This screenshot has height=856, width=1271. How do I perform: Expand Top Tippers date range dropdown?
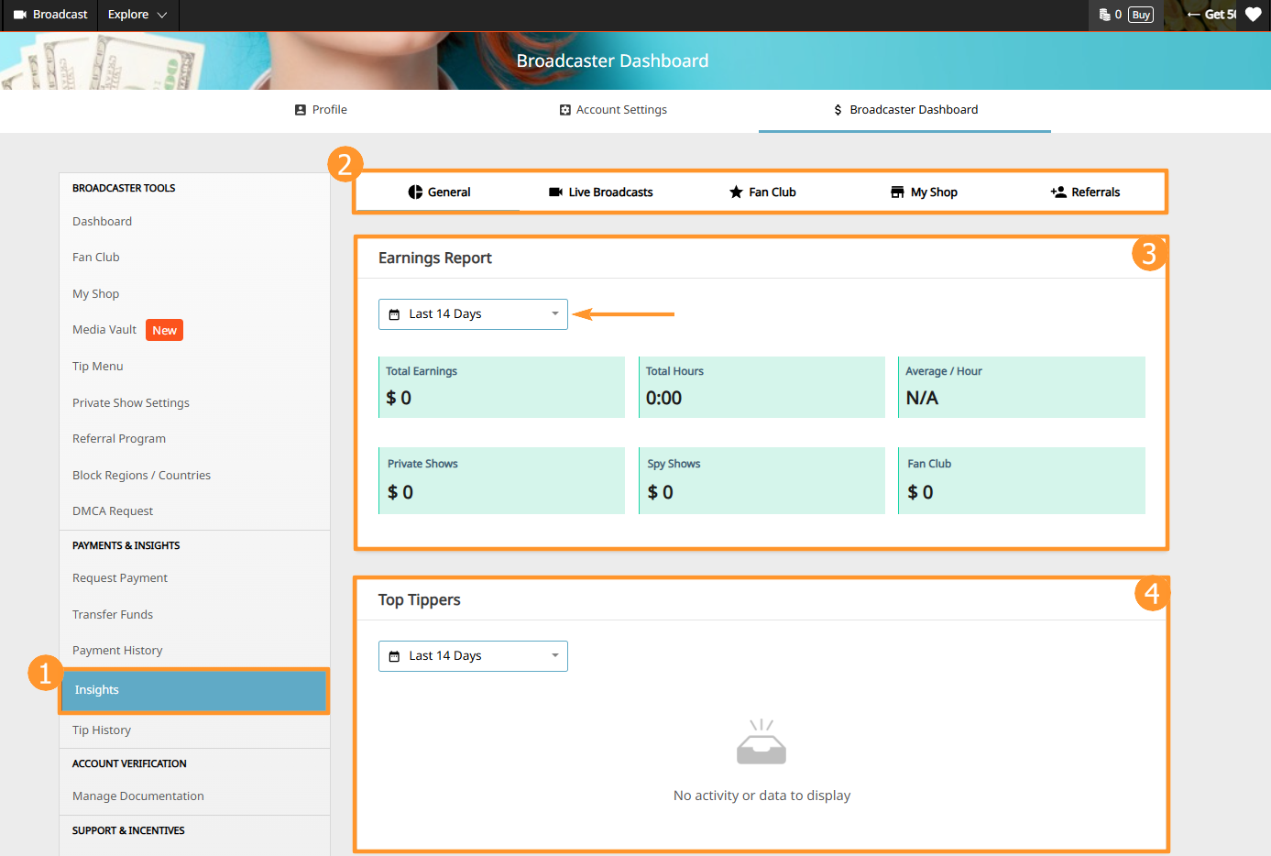[x=473, y=656]
